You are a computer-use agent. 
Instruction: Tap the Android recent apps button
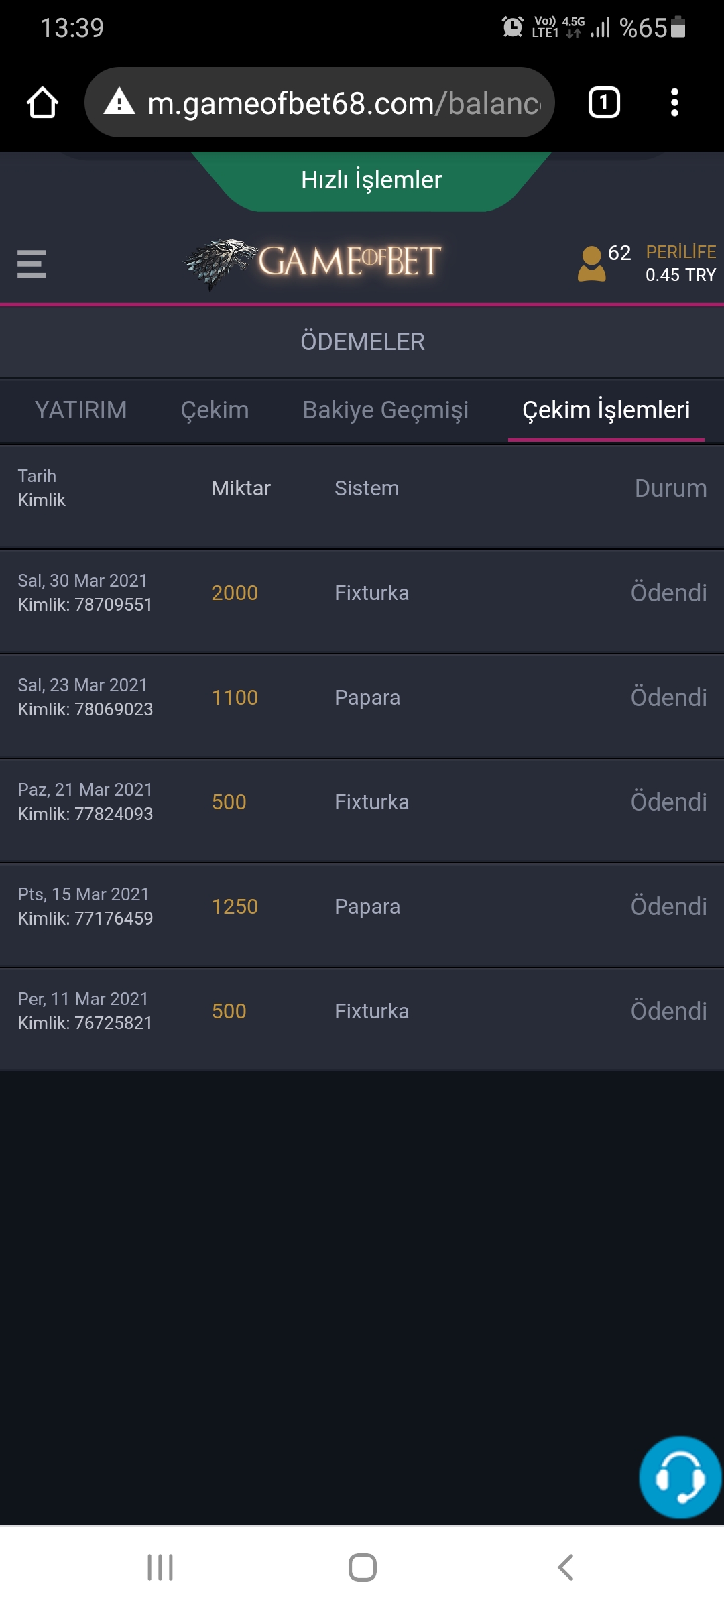(x=160, y=1567)
